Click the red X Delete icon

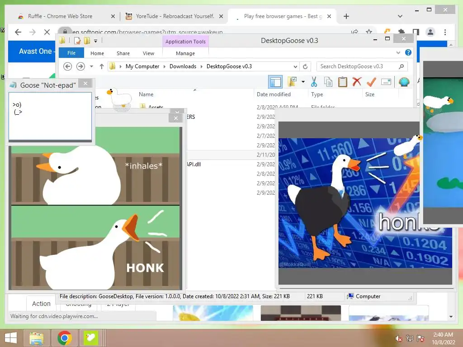[357, 82]
